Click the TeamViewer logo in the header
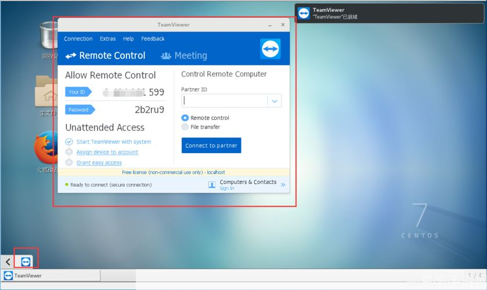Viewport: 487px width, 290px height. [x=270, y=49]
